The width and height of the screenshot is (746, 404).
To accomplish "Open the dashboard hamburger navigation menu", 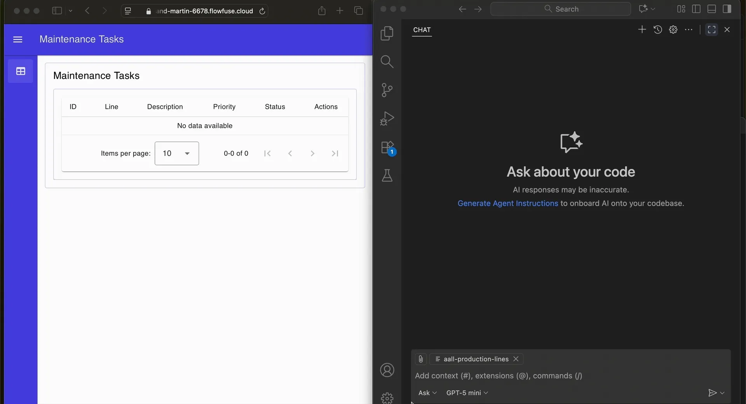I will (18, 40).
